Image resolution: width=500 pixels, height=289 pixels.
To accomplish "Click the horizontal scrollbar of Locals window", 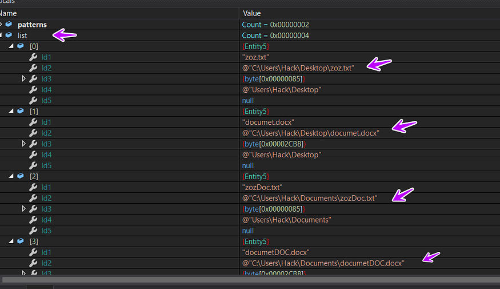I will [x=250, y=280].
